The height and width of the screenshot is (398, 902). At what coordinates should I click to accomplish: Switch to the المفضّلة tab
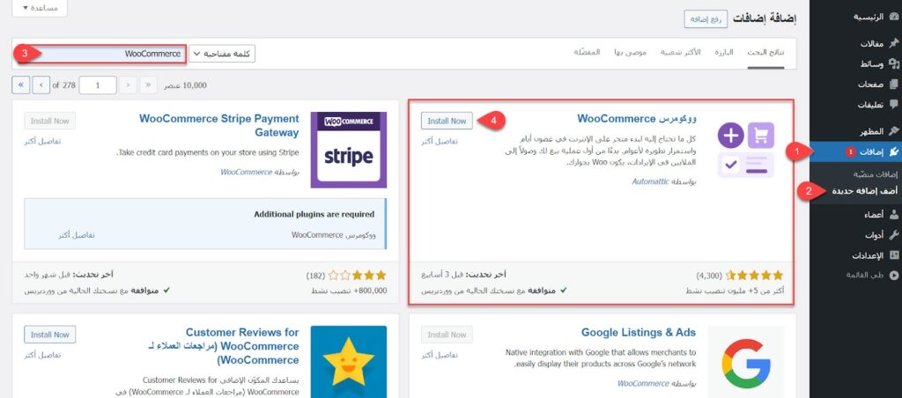pos(587,52)
